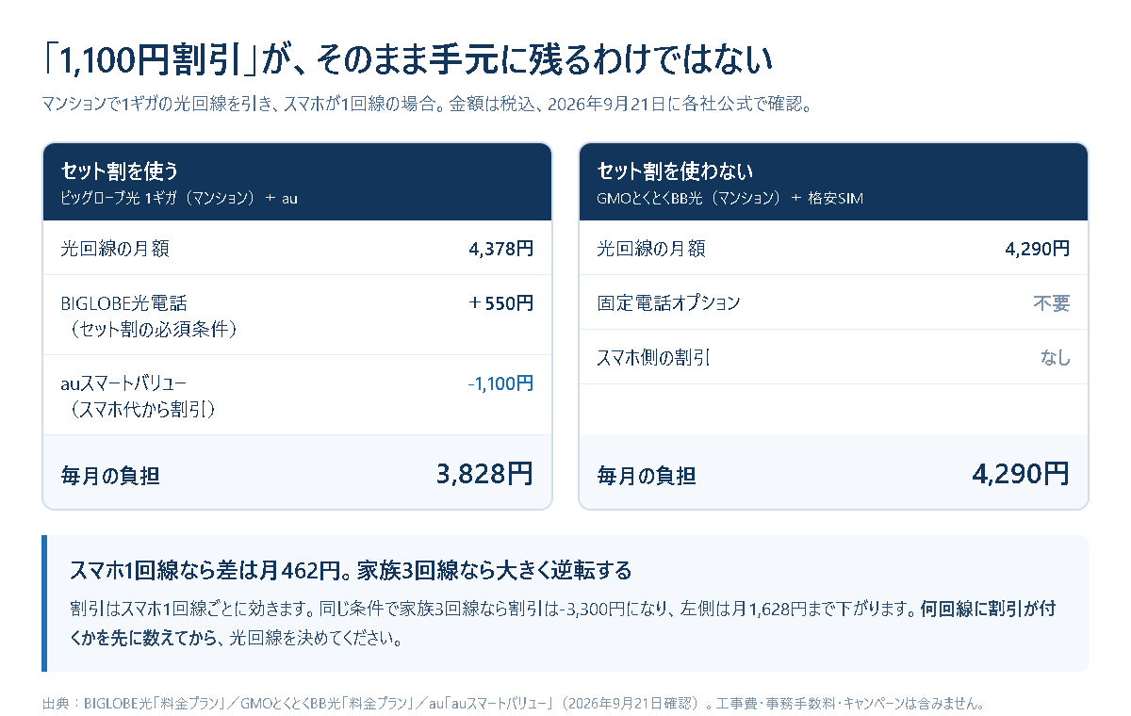Click the headline「1,100円割引」が、そのまま手元に残るわけではない
The width and height of the screenshot is (1131, 716).
407,59
